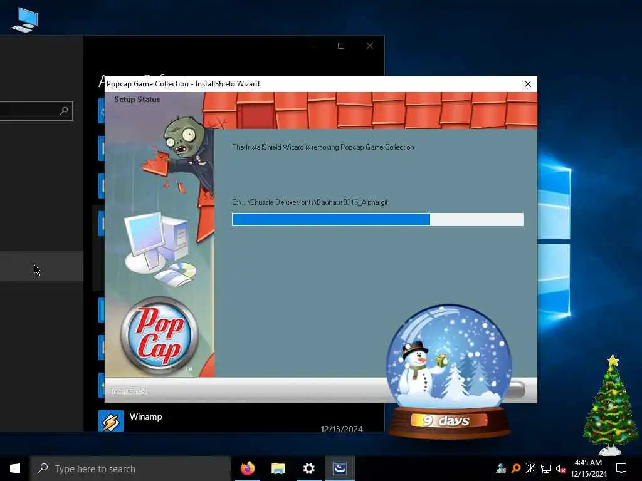The width and height of the screenshot is (642, 481).
Task: Click the snowflake tray icon
Action: [x=530, y=468]
